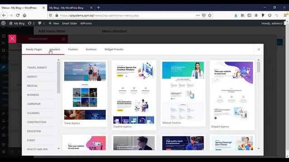
Task: Open Elementor widgets grid icon
Action: pos(63,39)
